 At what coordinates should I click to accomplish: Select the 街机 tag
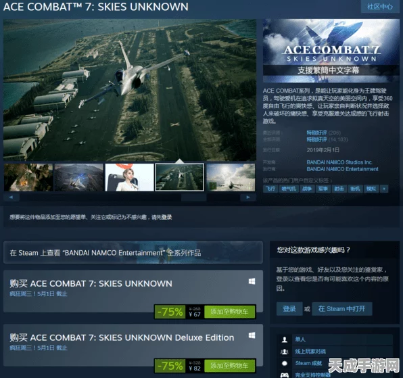click(x=355, y=189)
